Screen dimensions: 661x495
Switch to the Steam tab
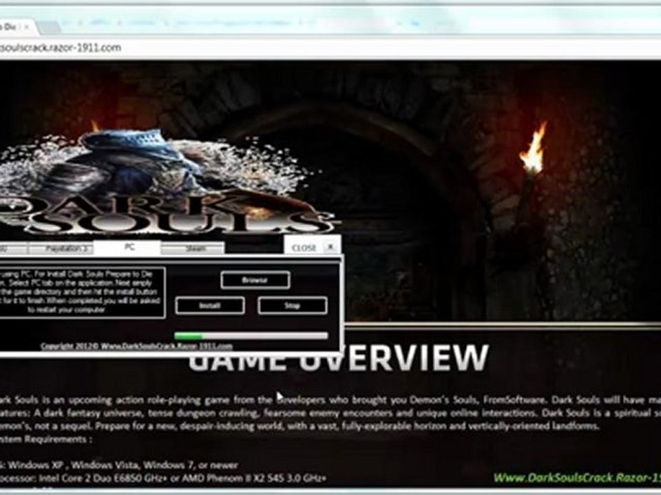(193, 248)
